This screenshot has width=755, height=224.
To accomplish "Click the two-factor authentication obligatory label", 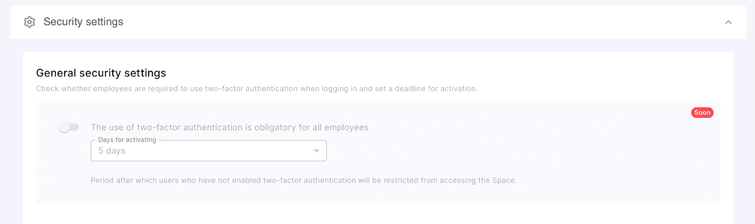I will click(229, 127).
